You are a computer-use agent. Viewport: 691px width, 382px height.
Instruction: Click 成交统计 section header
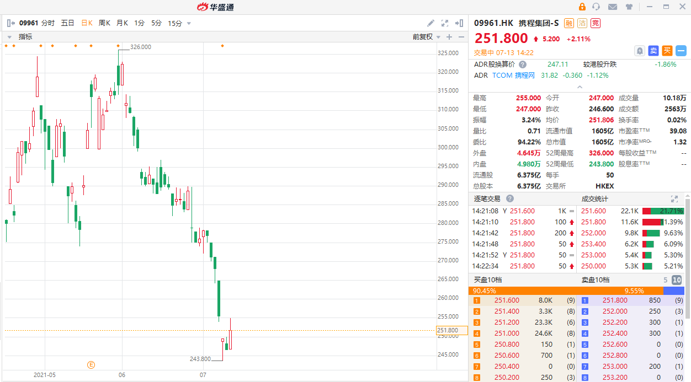(594, 198)
